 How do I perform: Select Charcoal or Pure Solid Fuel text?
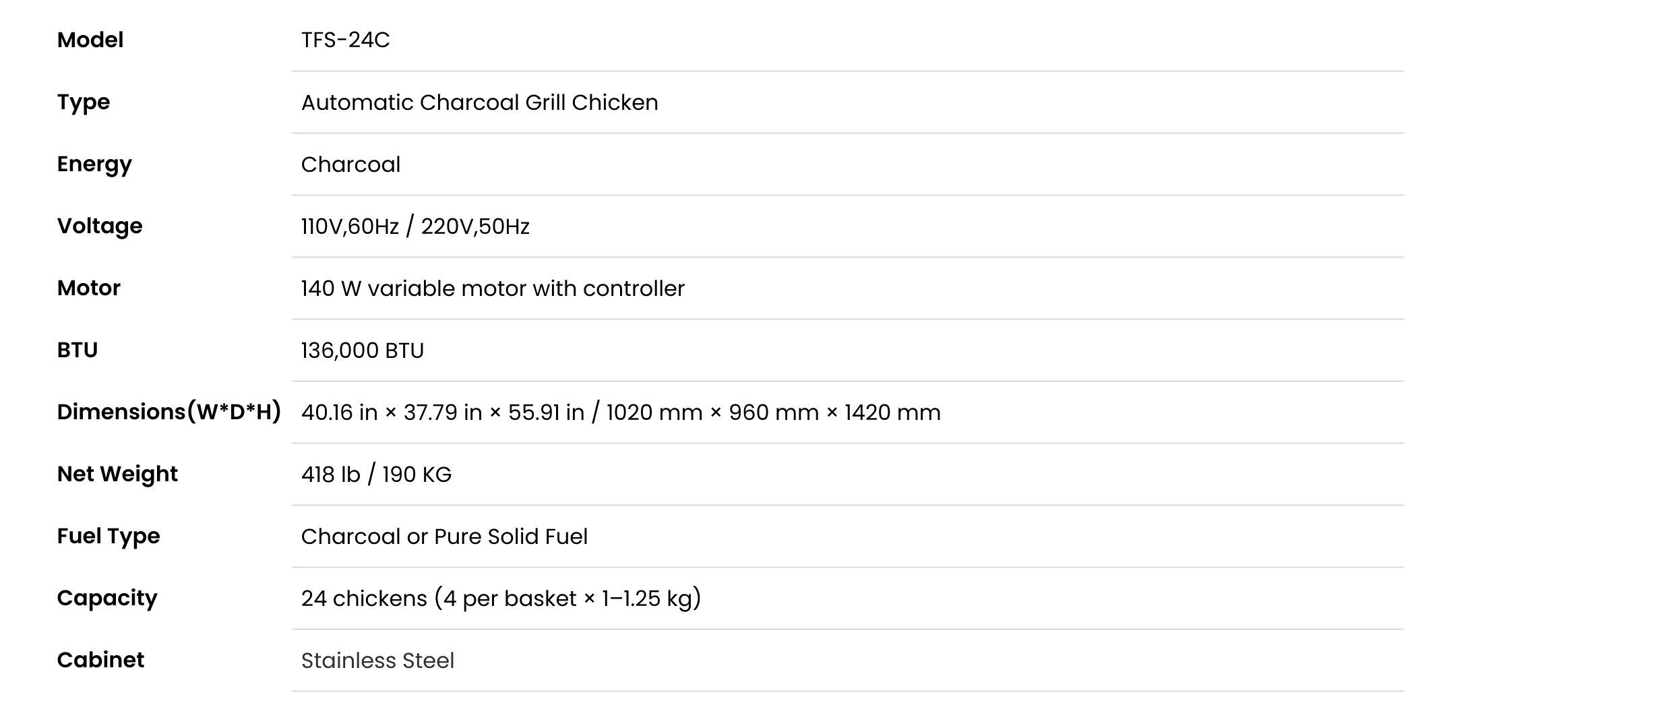[x=444, y=537]
